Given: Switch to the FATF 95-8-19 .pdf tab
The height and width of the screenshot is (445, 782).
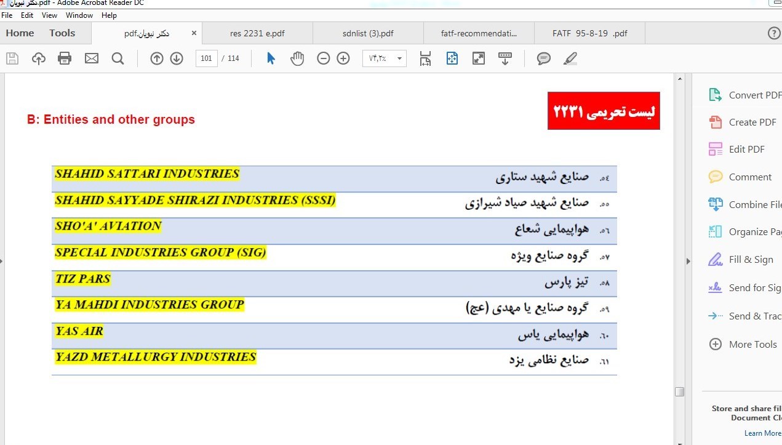Looking at the screenshot, I should 589,33.
